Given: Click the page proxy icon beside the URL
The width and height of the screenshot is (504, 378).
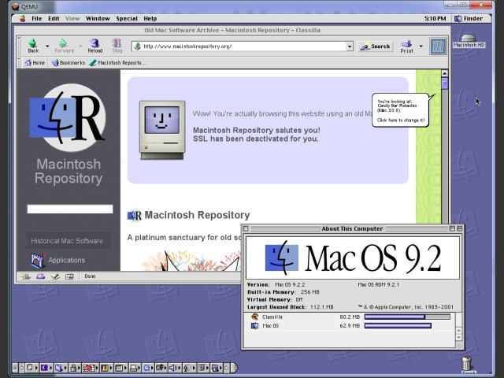Looking at the screenshot, I should [x=137, y=46].
